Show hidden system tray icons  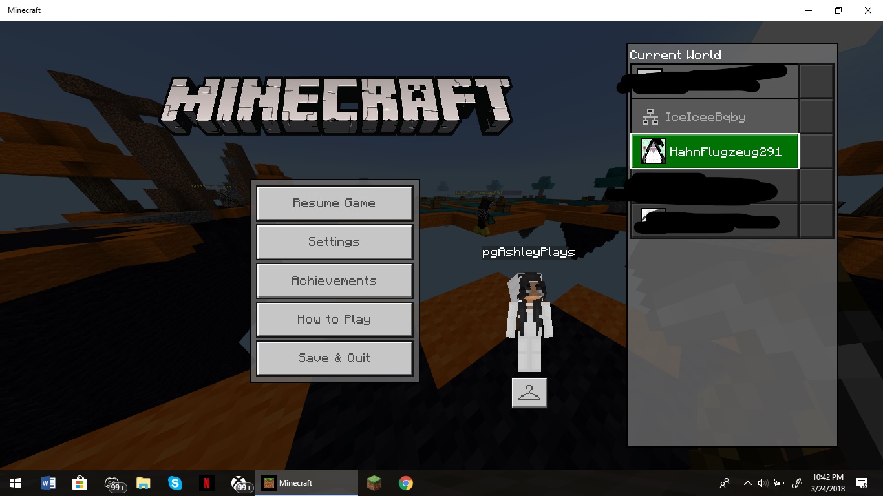click(748, 483)
